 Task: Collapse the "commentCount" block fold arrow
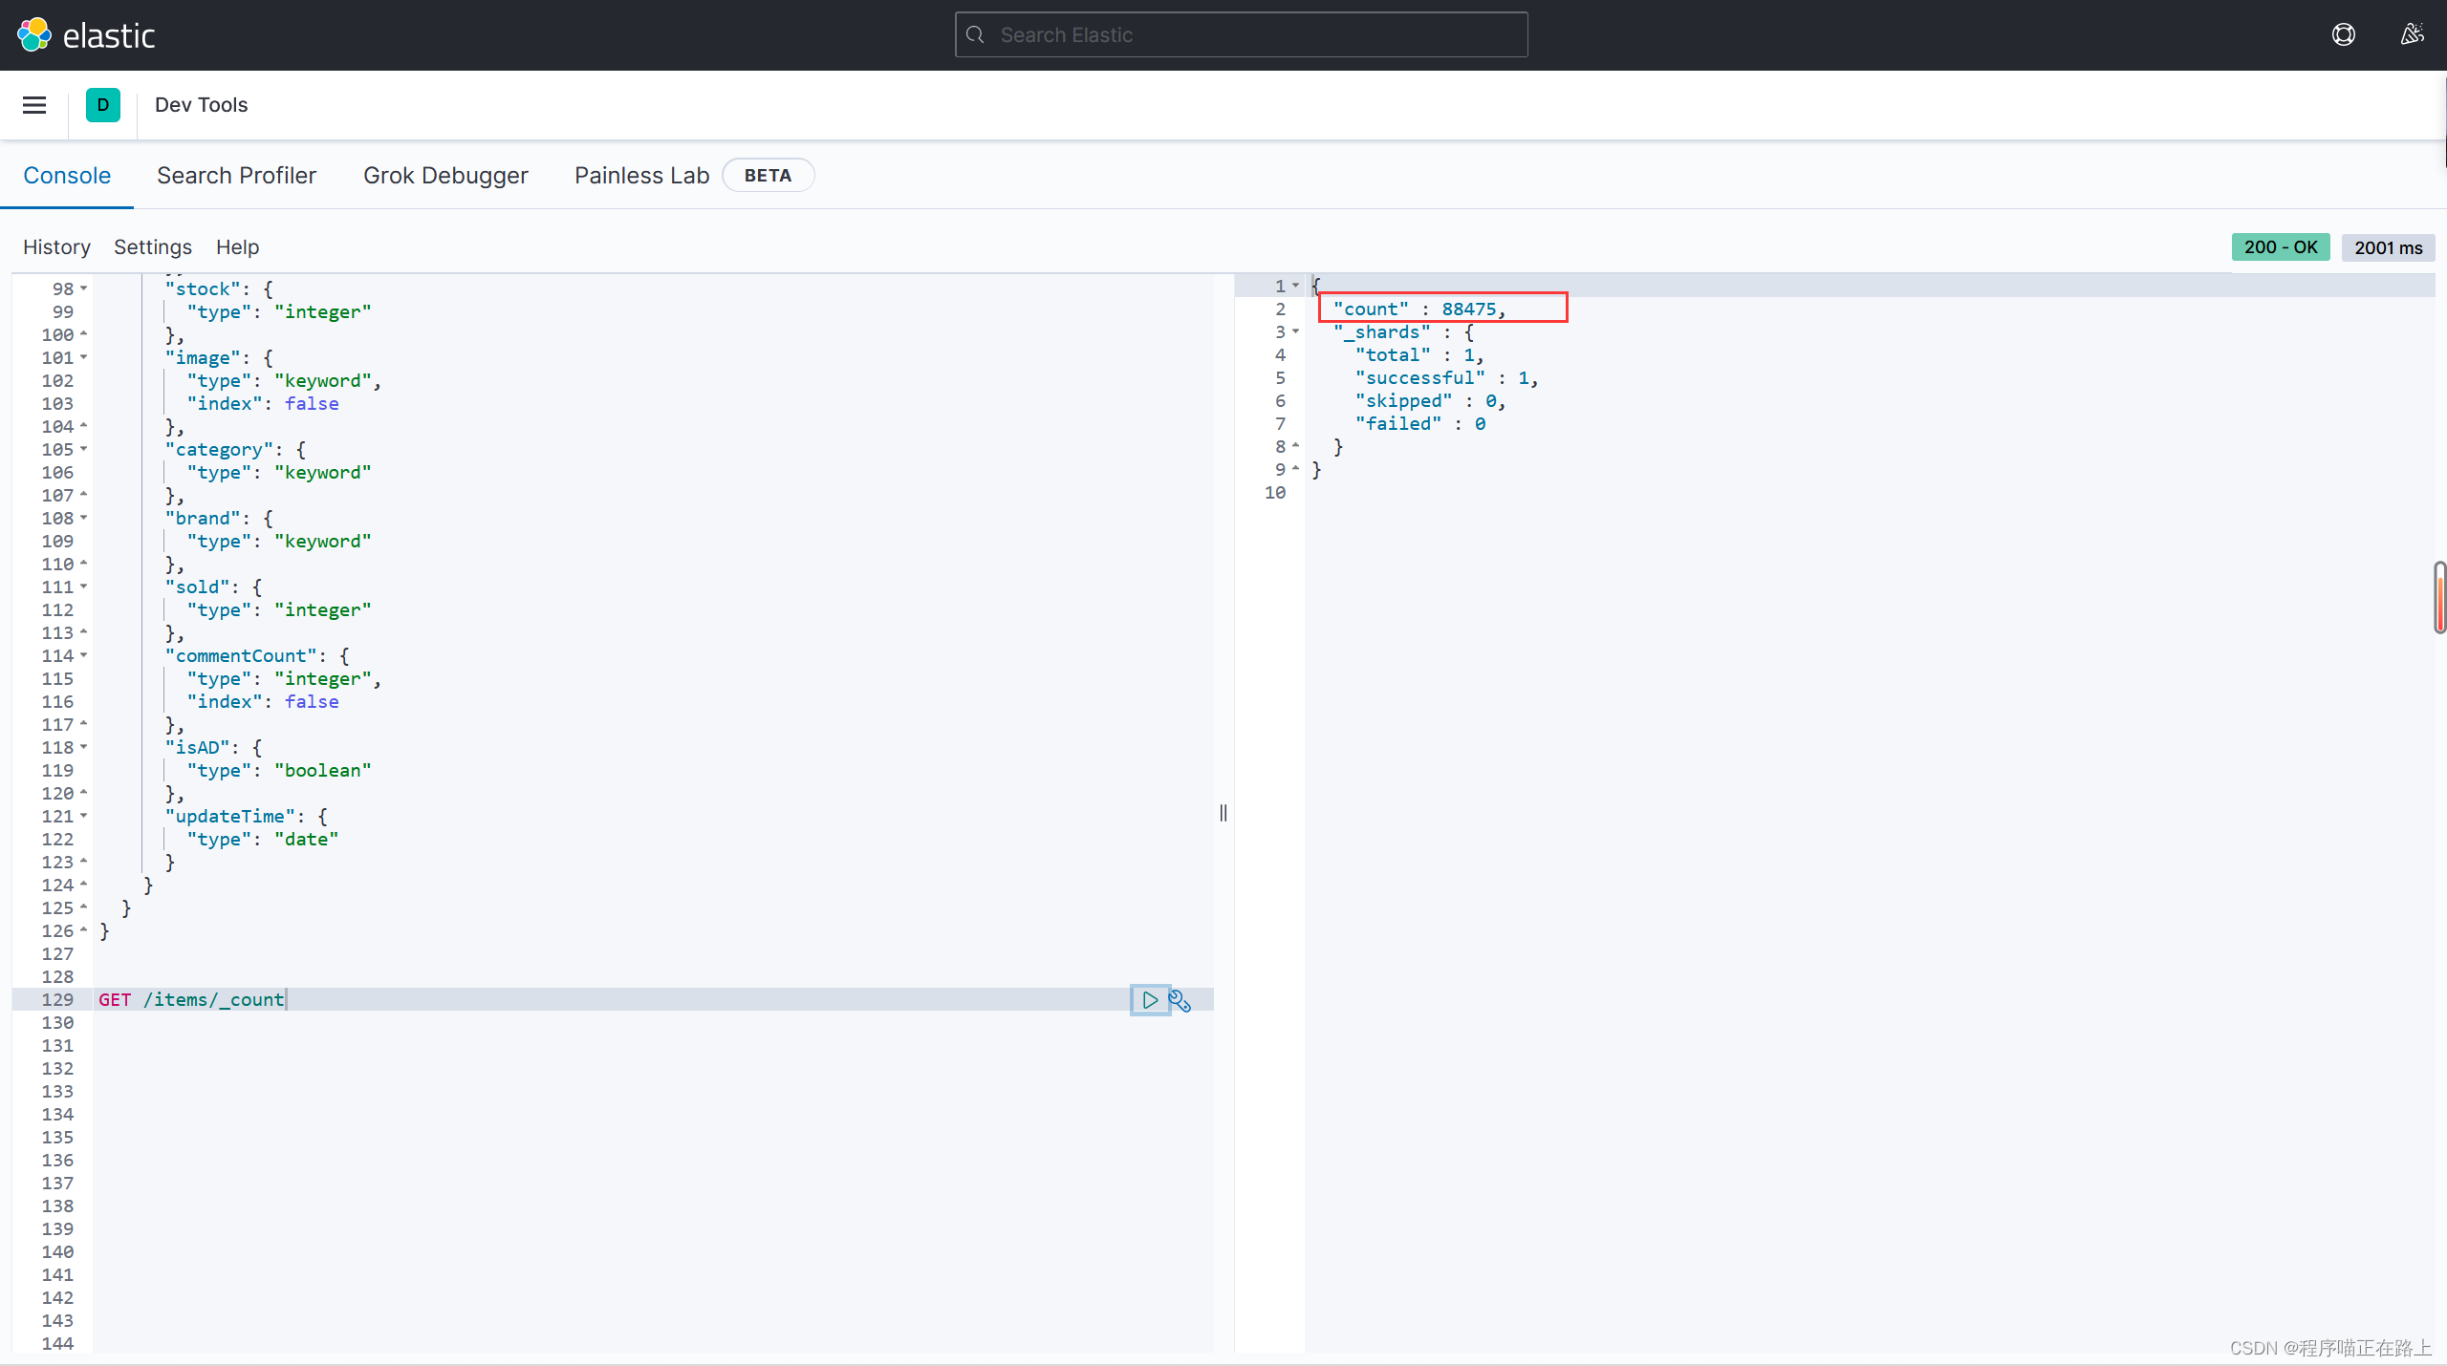pyautogui.click(x=84, y=655)
